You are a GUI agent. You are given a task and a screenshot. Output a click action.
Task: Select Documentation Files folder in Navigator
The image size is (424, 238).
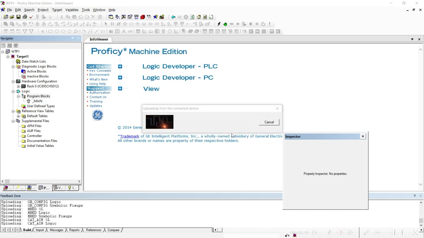pos(42,141)
